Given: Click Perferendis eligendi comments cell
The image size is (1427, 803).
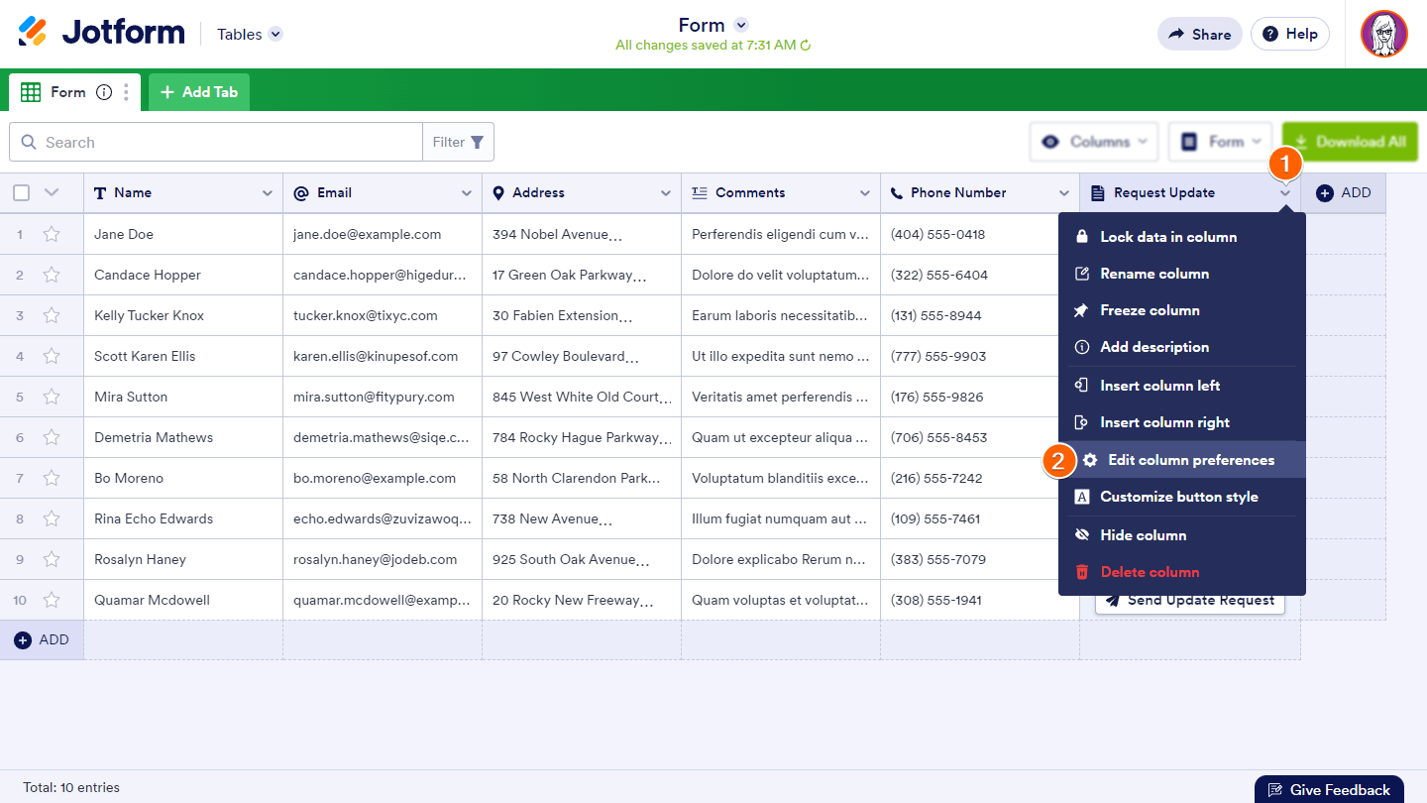Looking at the screenshot, I should coord(781,235).
